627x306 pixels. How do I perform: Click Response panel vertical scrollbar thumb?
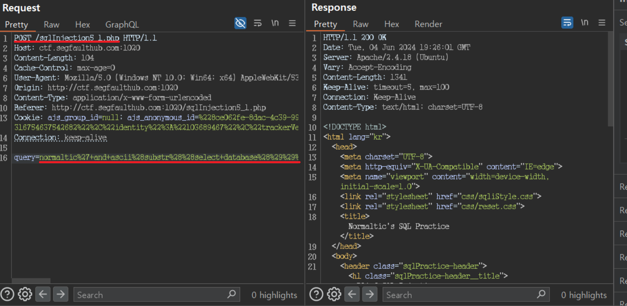click(x=610, y=78)
